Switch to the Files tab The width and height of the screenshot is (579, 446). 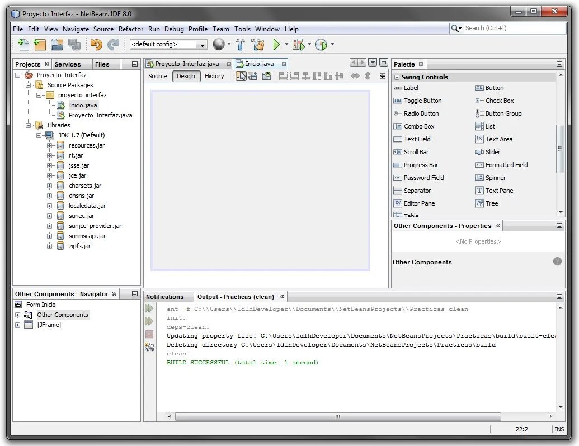104,64
